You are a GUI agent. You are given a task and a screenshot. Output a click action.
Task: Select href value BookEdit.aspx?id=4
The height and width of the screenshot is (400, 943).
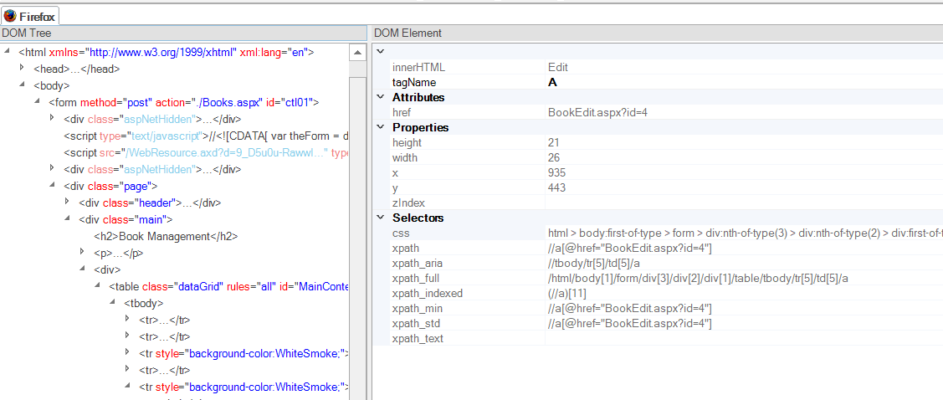(x=597, y=112)
